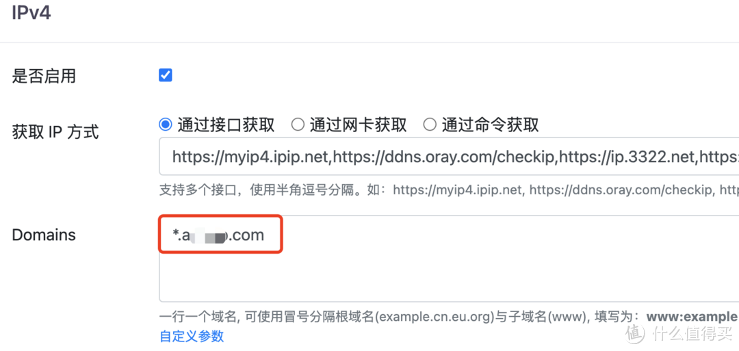Choose the 通过网卡获取 radio option
The image size is (739, 351).
click(x=298, y=125)
